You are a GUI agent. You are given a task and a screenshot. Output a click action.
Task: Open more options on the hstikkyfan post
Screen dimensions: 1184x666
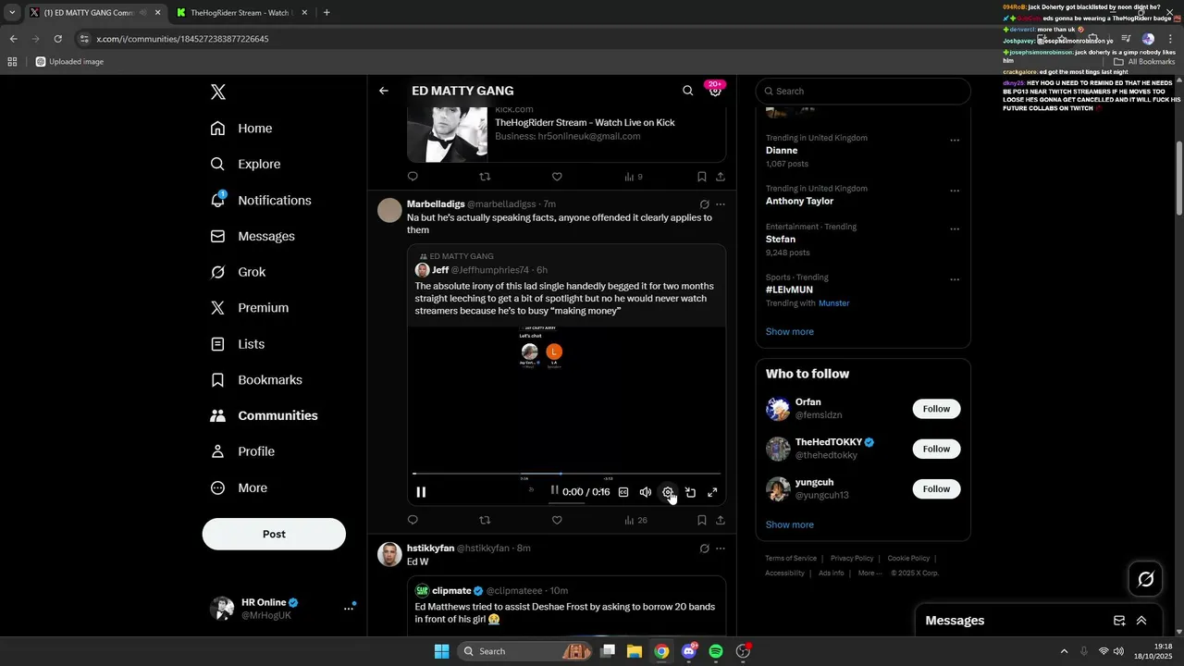(721, 549)
